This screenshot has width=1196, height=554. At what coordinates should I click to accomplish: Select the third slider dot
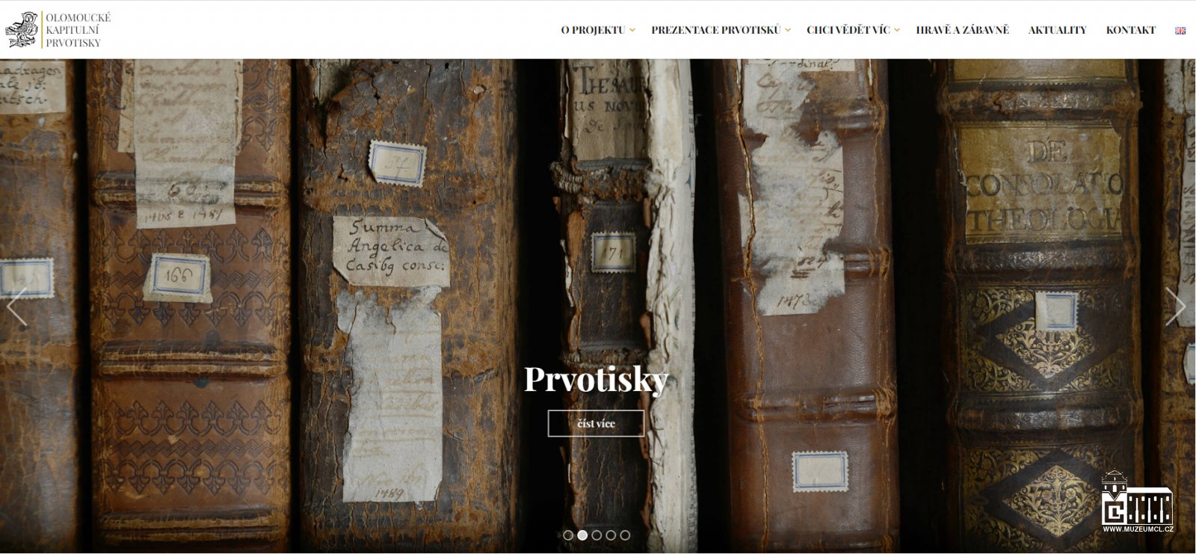597,535
